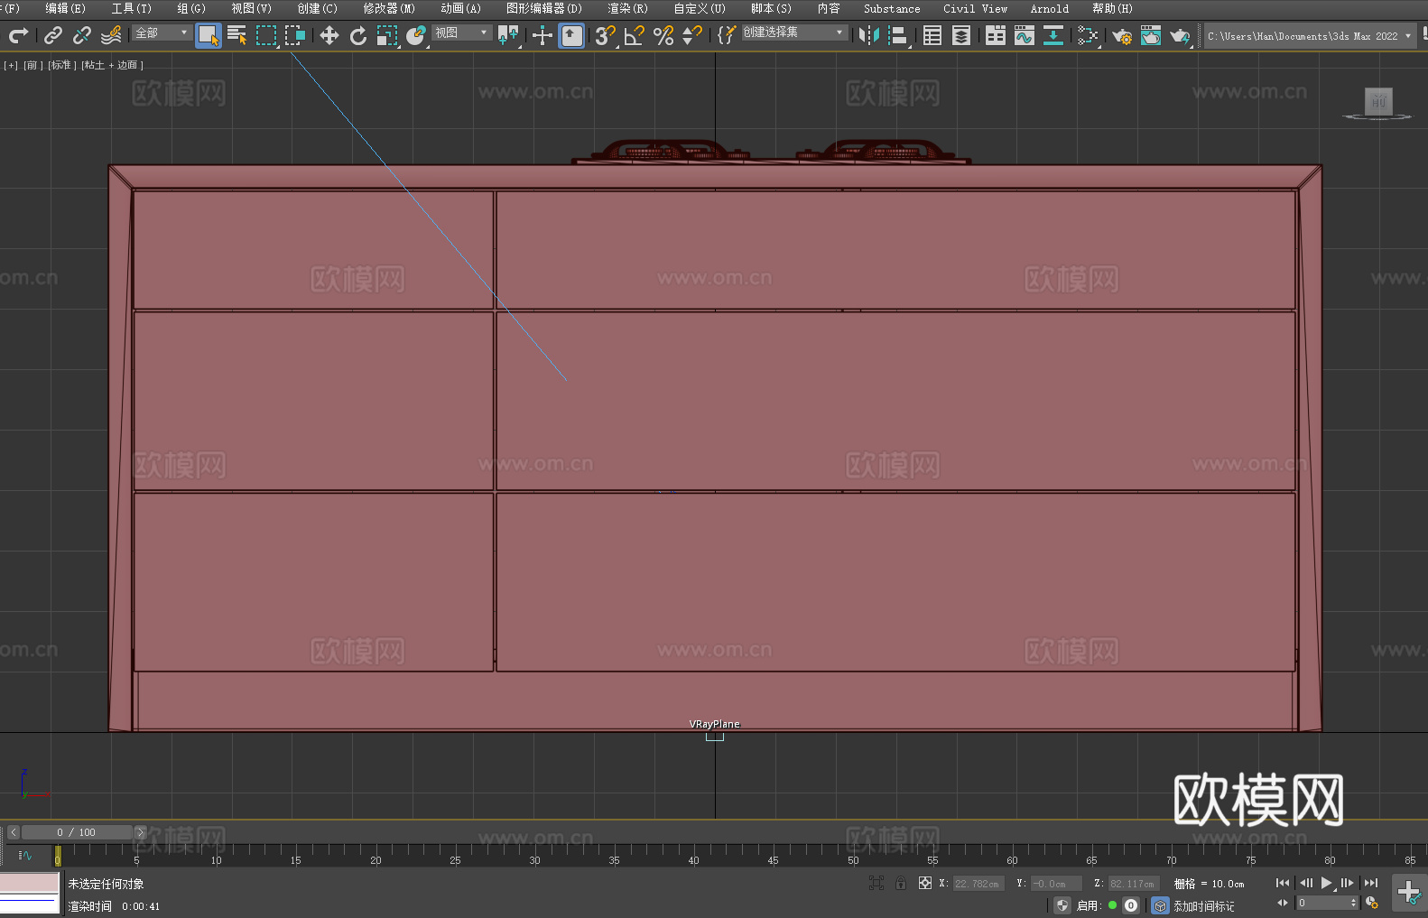
Task: Toggle Percent Snap
Action: point(663,35)
